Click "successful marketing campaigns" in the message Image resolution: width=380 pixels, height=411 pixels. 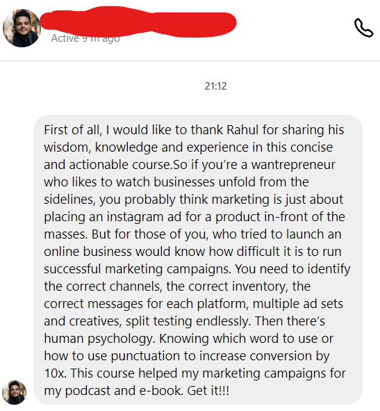pyautogui.click(x=138, y=269)
